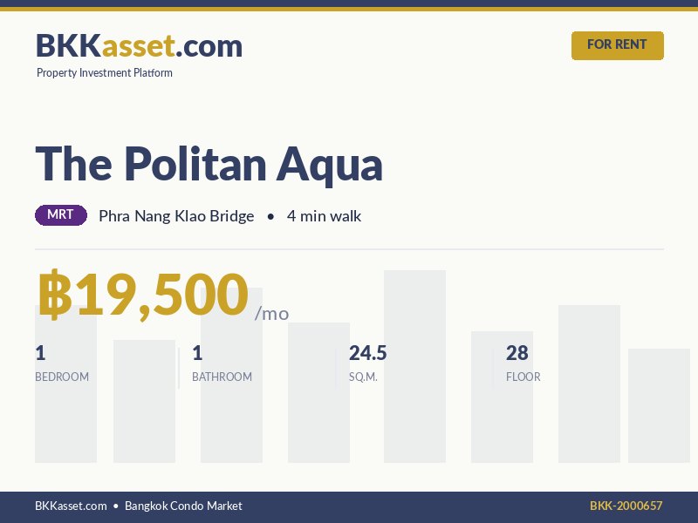Click the 4 min walk text
Screen dimensions: 698x523
point(324,216)
